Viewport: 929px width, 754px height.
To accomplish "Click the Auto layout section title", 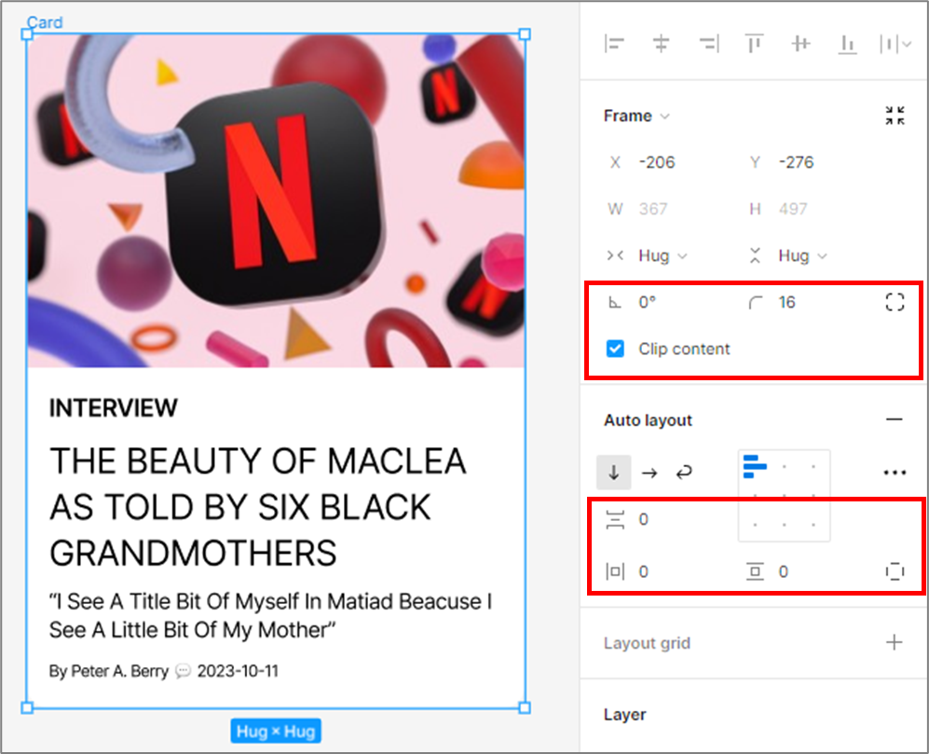I will pos(649,420).
